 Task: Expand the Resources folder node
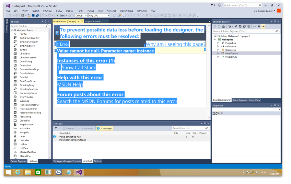(x=218, y=50)
